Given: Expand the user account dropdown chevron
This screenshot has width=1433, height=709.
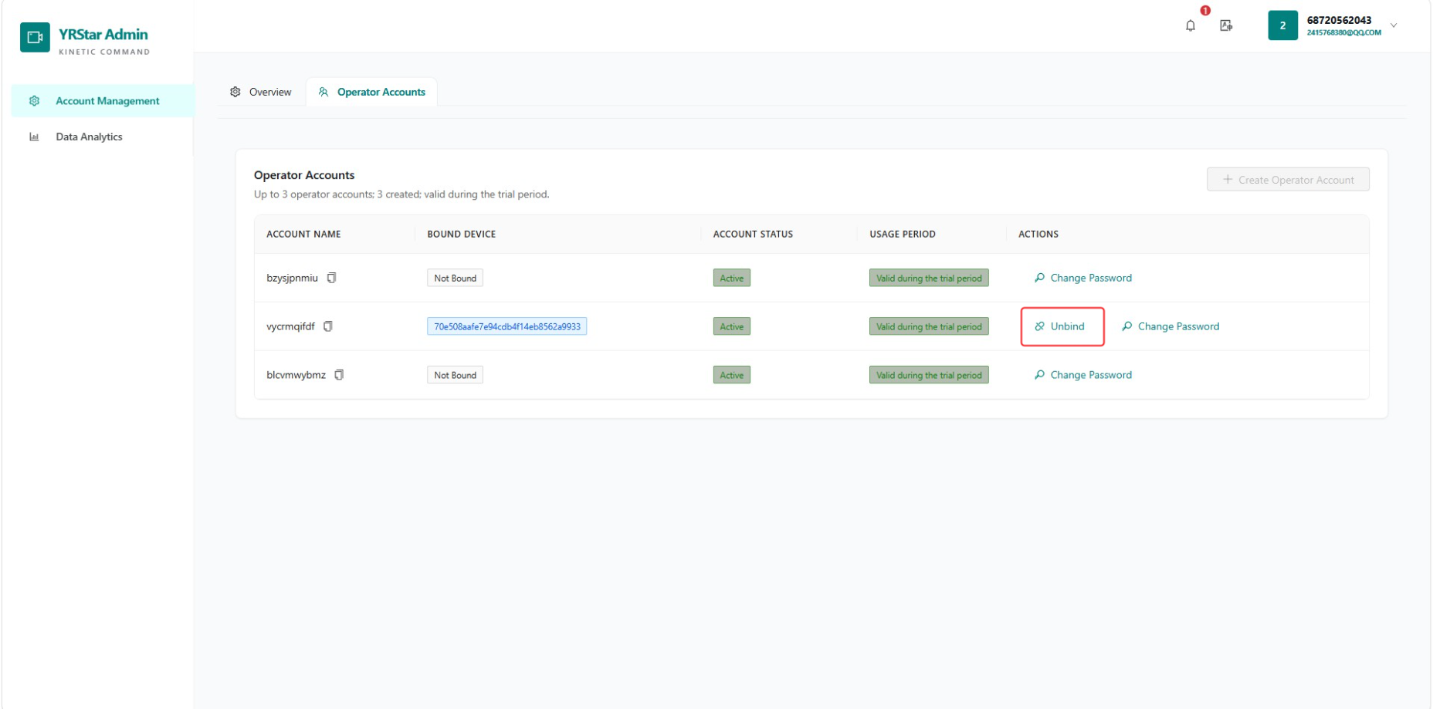Looking at the screenshot, I should click(1394, 25).
